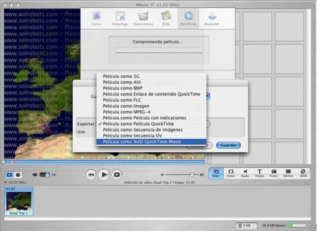The width and height of the screenshot is (317, 231).
Task: Adjust the volume slider knob
Action: [192, 175]
